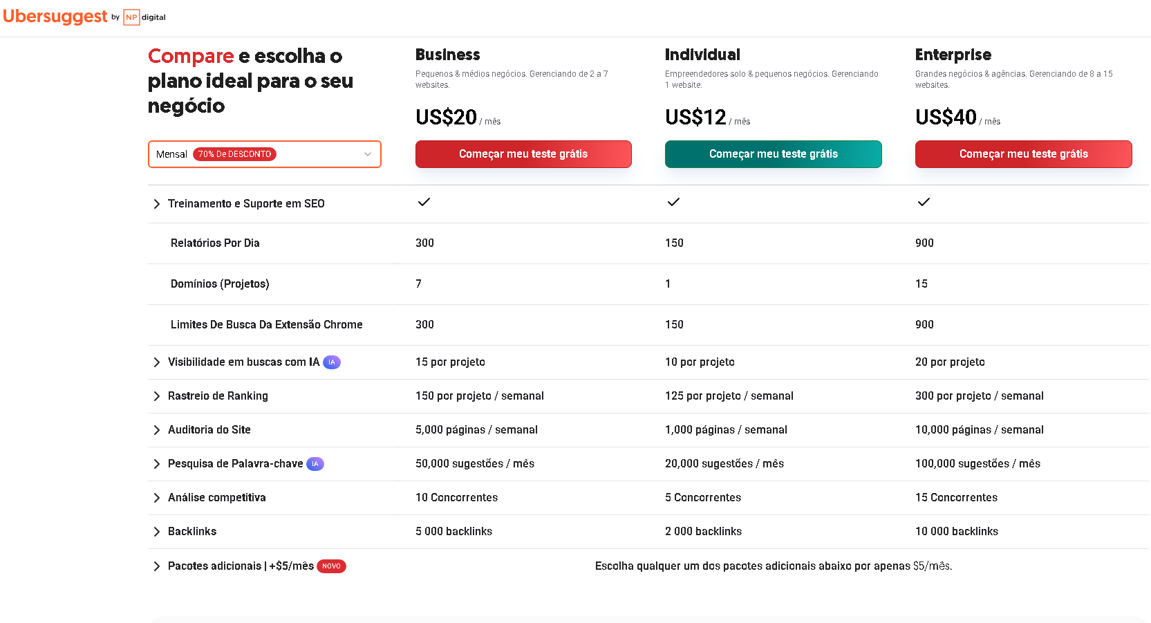Screen dimensions: 1151x623
Task: Start free trial for the Business plan
Action: coord(523,154)
